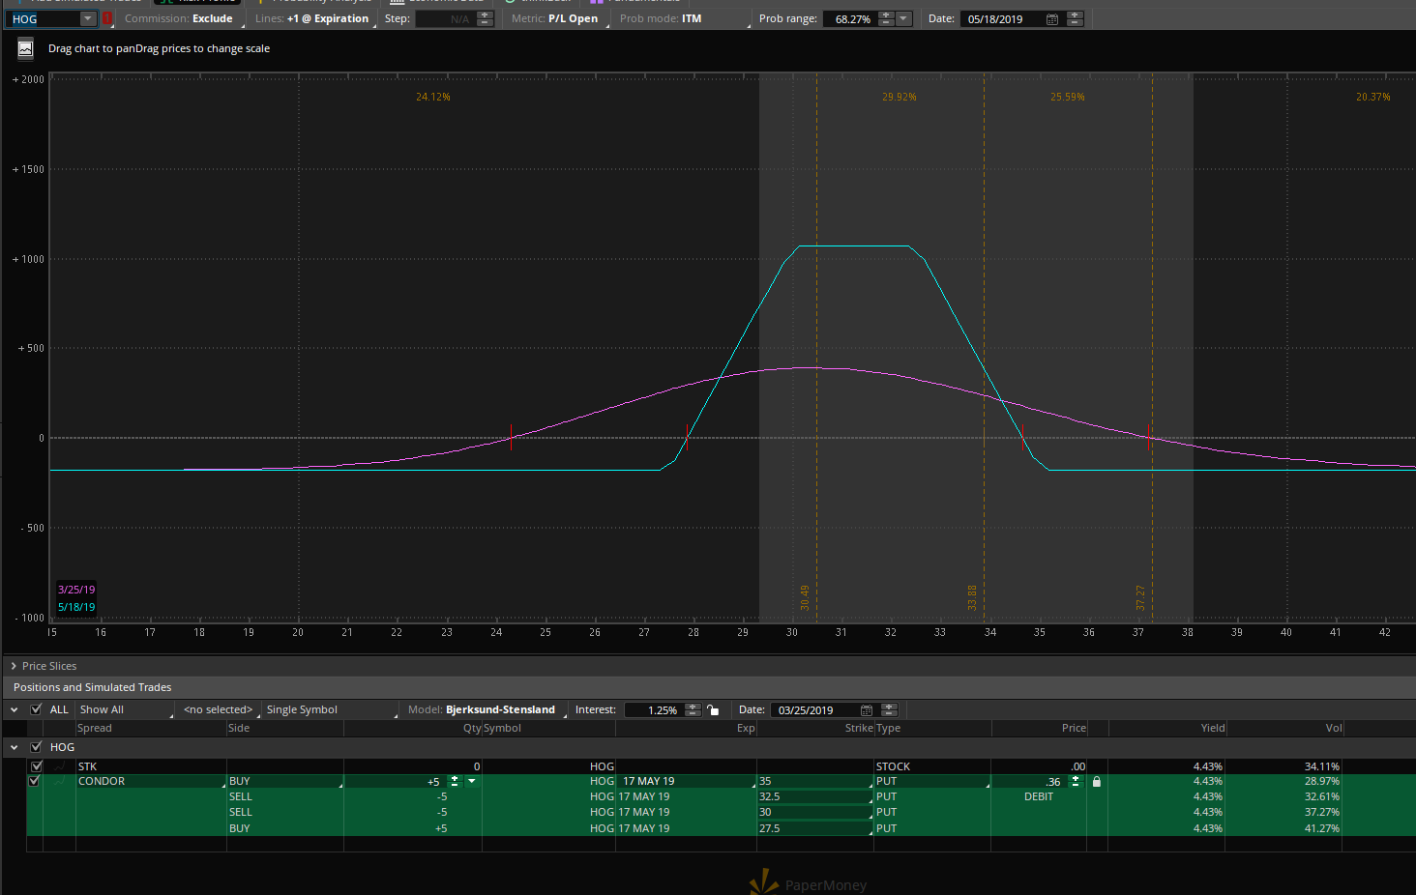1416x895 pixels.
Task: Open the HOG symbol dropdown arrow
Action: pos(87,18)
